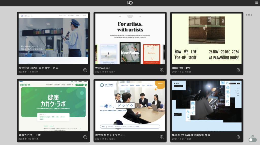Image resolution: width=260 pixels, height=145 pixels.
Task: Click the date 2024-11-04 10:58
Action: (x=182, y=139)
